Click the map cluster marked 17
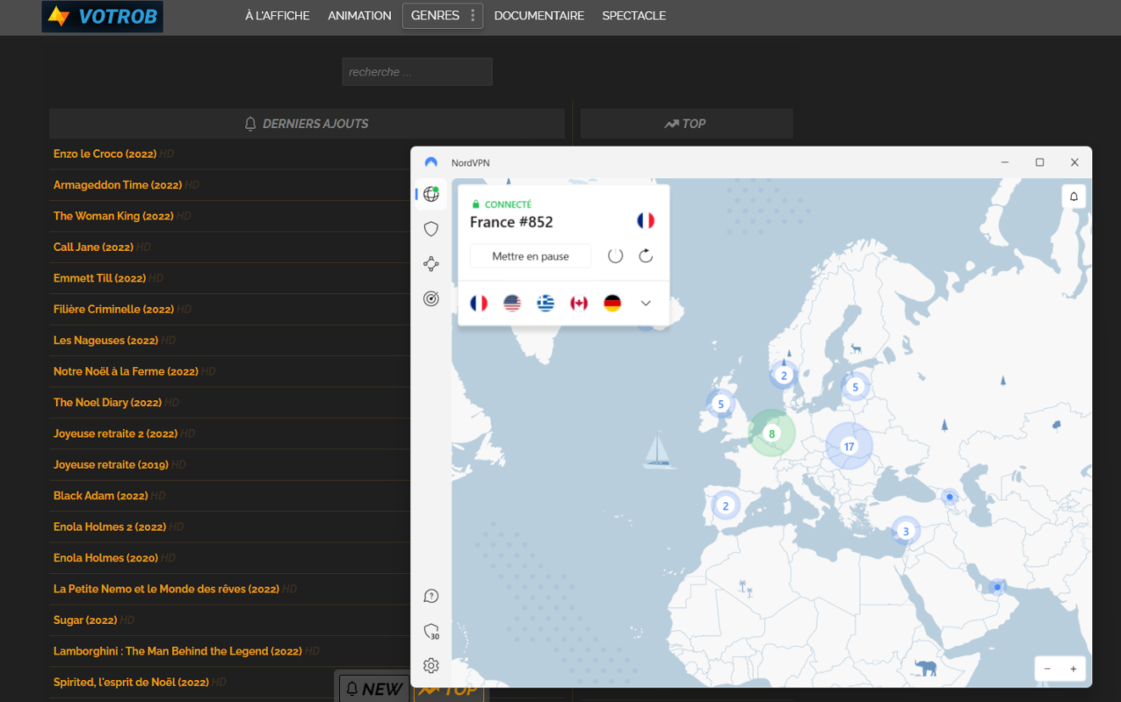The width and height of the screenshot is (1121, 702). pos(849,446)
